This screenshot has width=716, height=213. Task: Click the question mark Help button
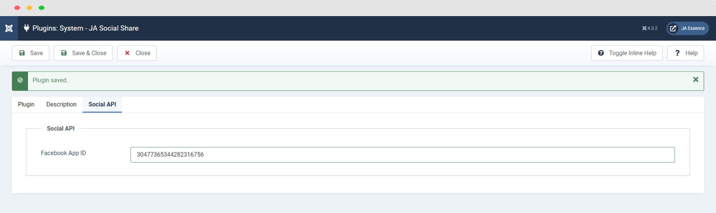[685, 53]
